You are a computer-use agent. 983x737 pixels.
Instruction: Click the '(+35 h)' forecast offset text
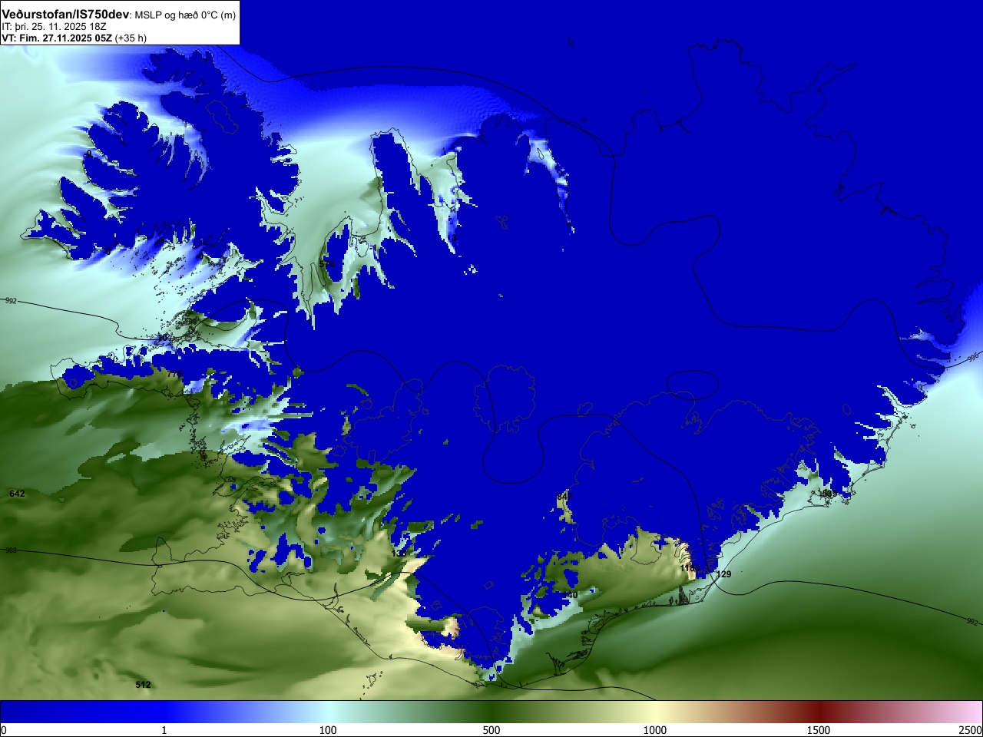pos(131,38)
